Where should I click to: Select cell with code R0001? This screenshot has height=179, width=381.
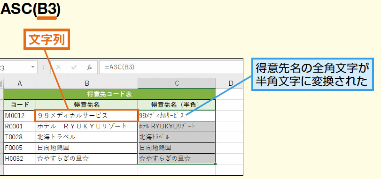tap(20, 127)
